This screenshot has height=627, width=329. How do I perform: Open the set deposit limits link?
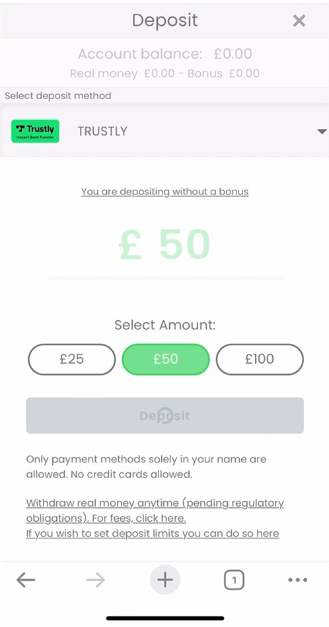153,534
